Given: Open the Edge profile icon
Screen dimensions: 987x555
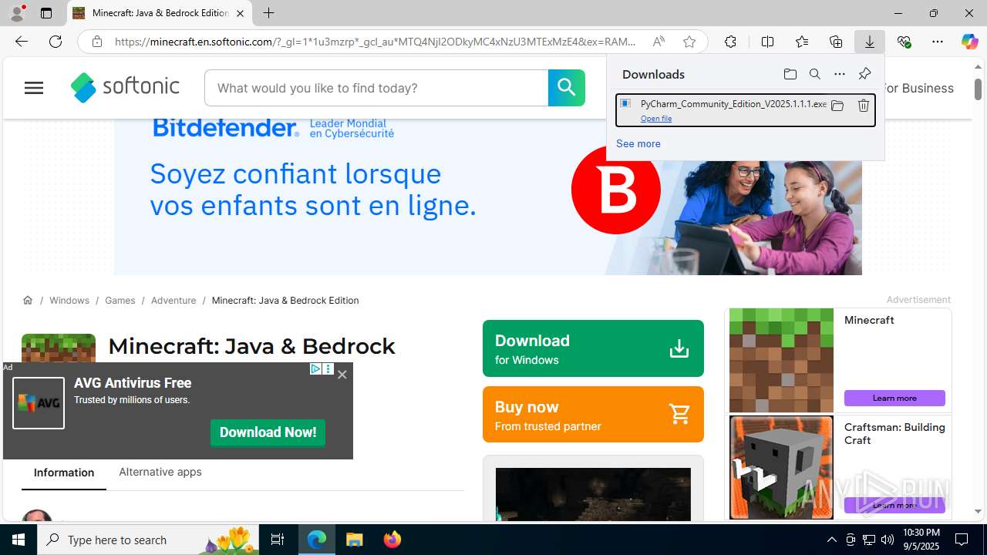Looking at the screenshot, I should 17,13.
